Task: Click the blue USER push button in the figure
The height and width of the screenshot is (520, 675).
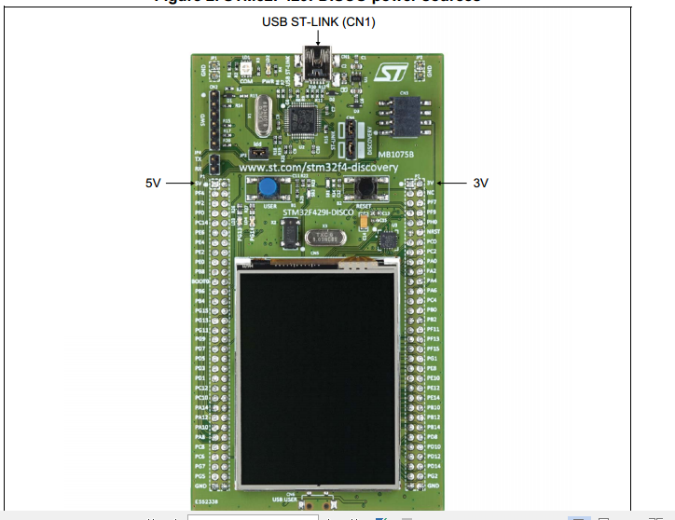Action: (269, 187)
